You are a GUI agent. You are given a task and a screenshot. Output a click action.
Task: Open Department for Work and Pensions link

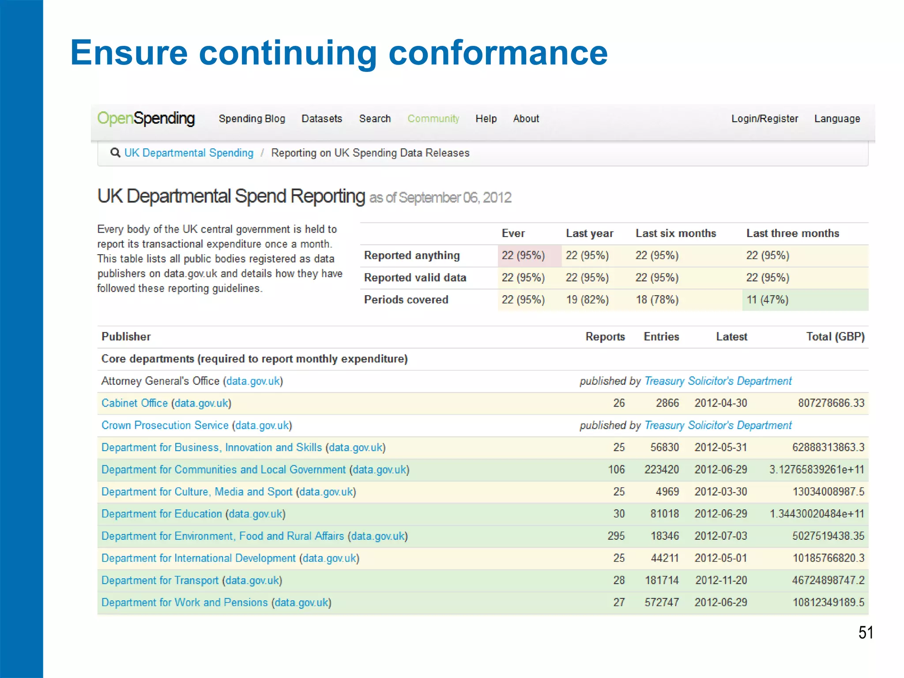click(x=185, y=602)
